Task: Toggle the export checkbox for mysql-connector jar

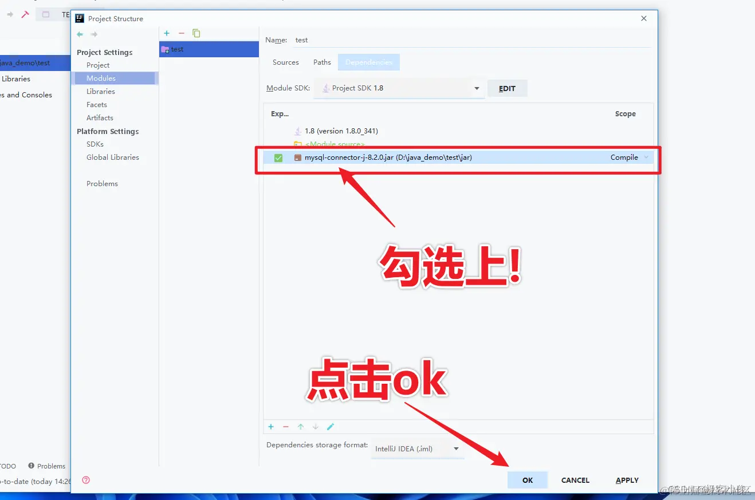Action: (278, 158)
